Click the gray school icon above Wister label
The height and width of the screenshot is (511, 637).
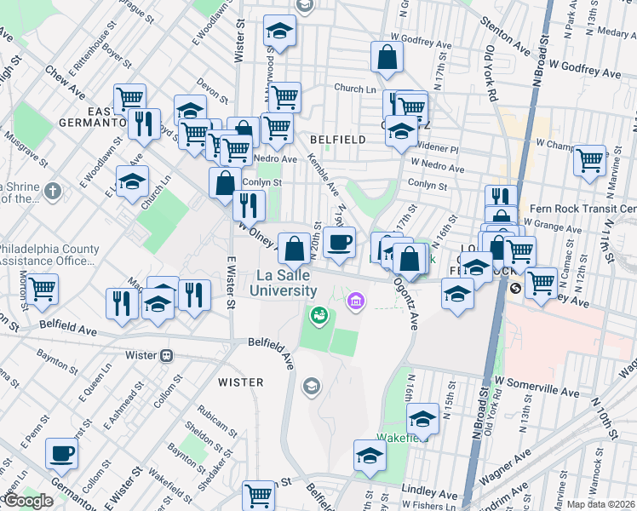pyautogui.click(x=312, y=386)
